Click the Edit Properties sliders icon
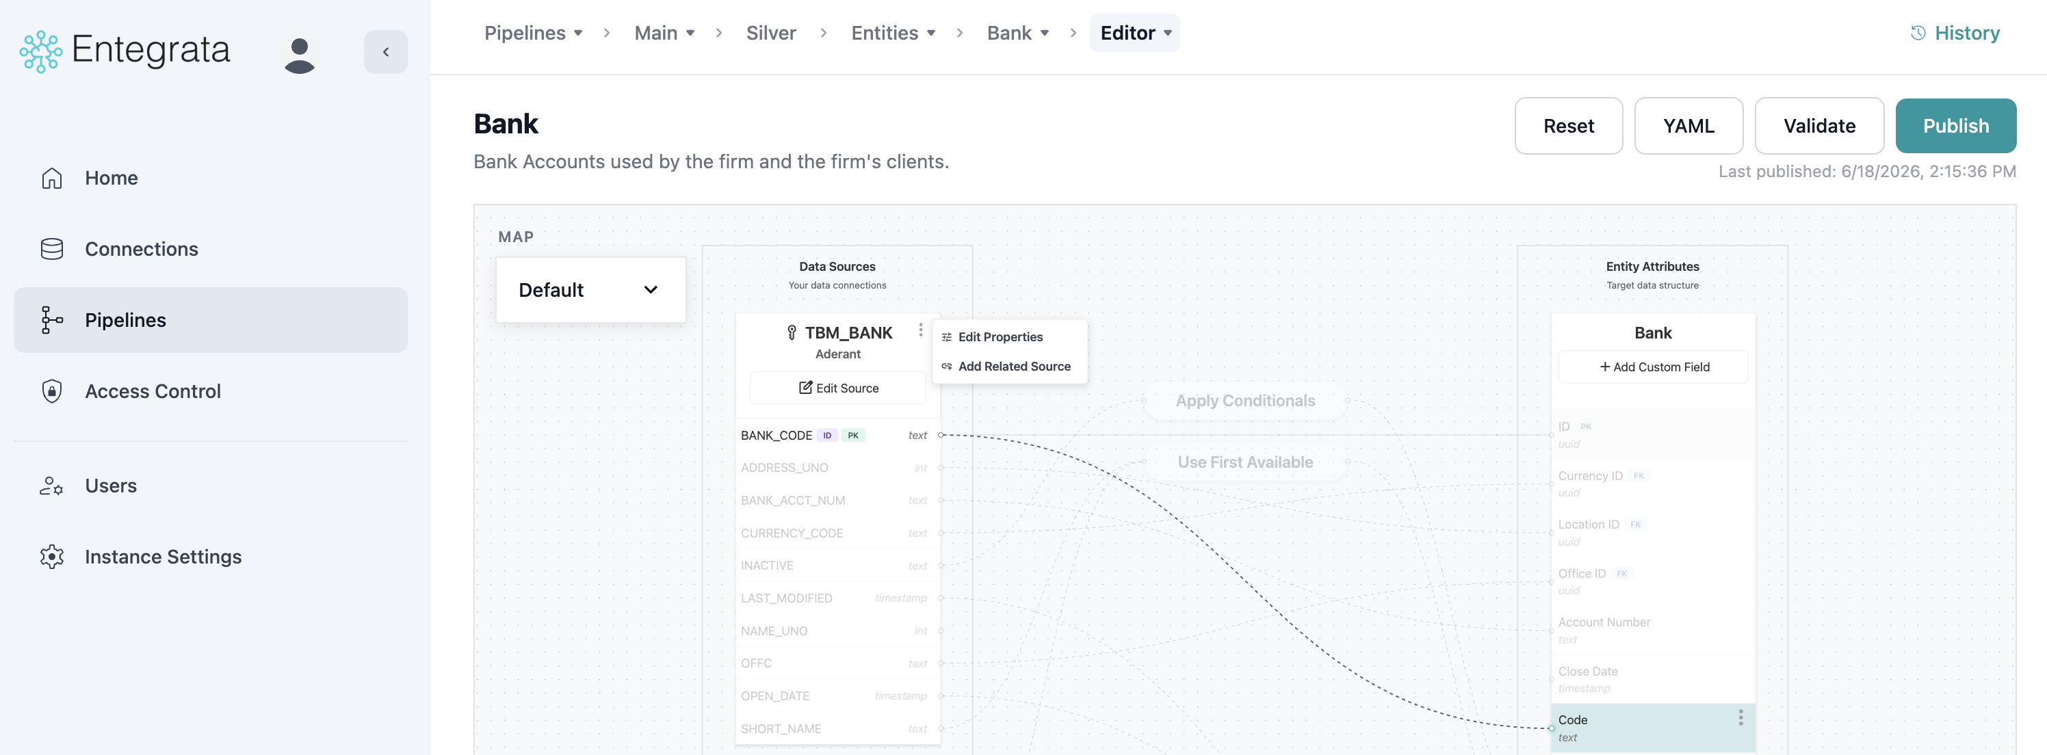 tap(946, 337)
